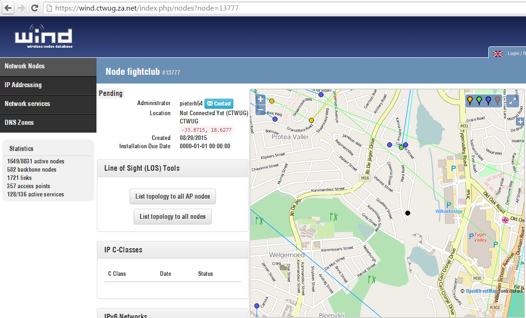The image size is (526, 318).
Task: Toggle the green marker node filter
Action: 479,100
